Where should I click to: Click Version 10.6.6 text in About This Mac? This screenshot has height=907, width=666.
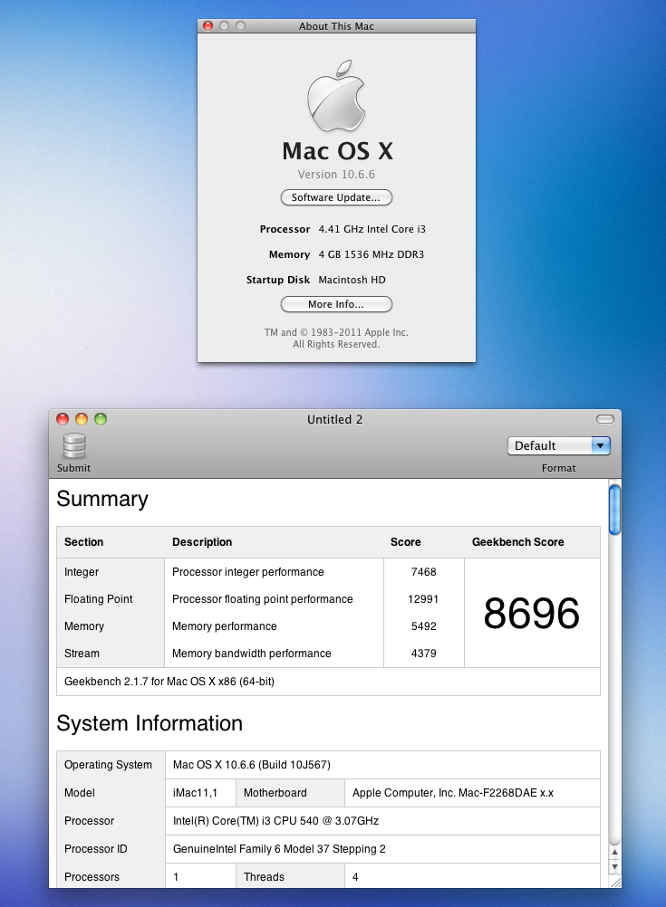pyautogui.click(x=336, y=174)
